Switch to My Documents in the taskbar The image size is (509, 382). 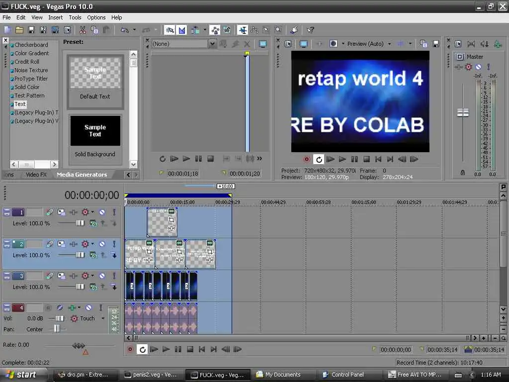click(283, 375)
